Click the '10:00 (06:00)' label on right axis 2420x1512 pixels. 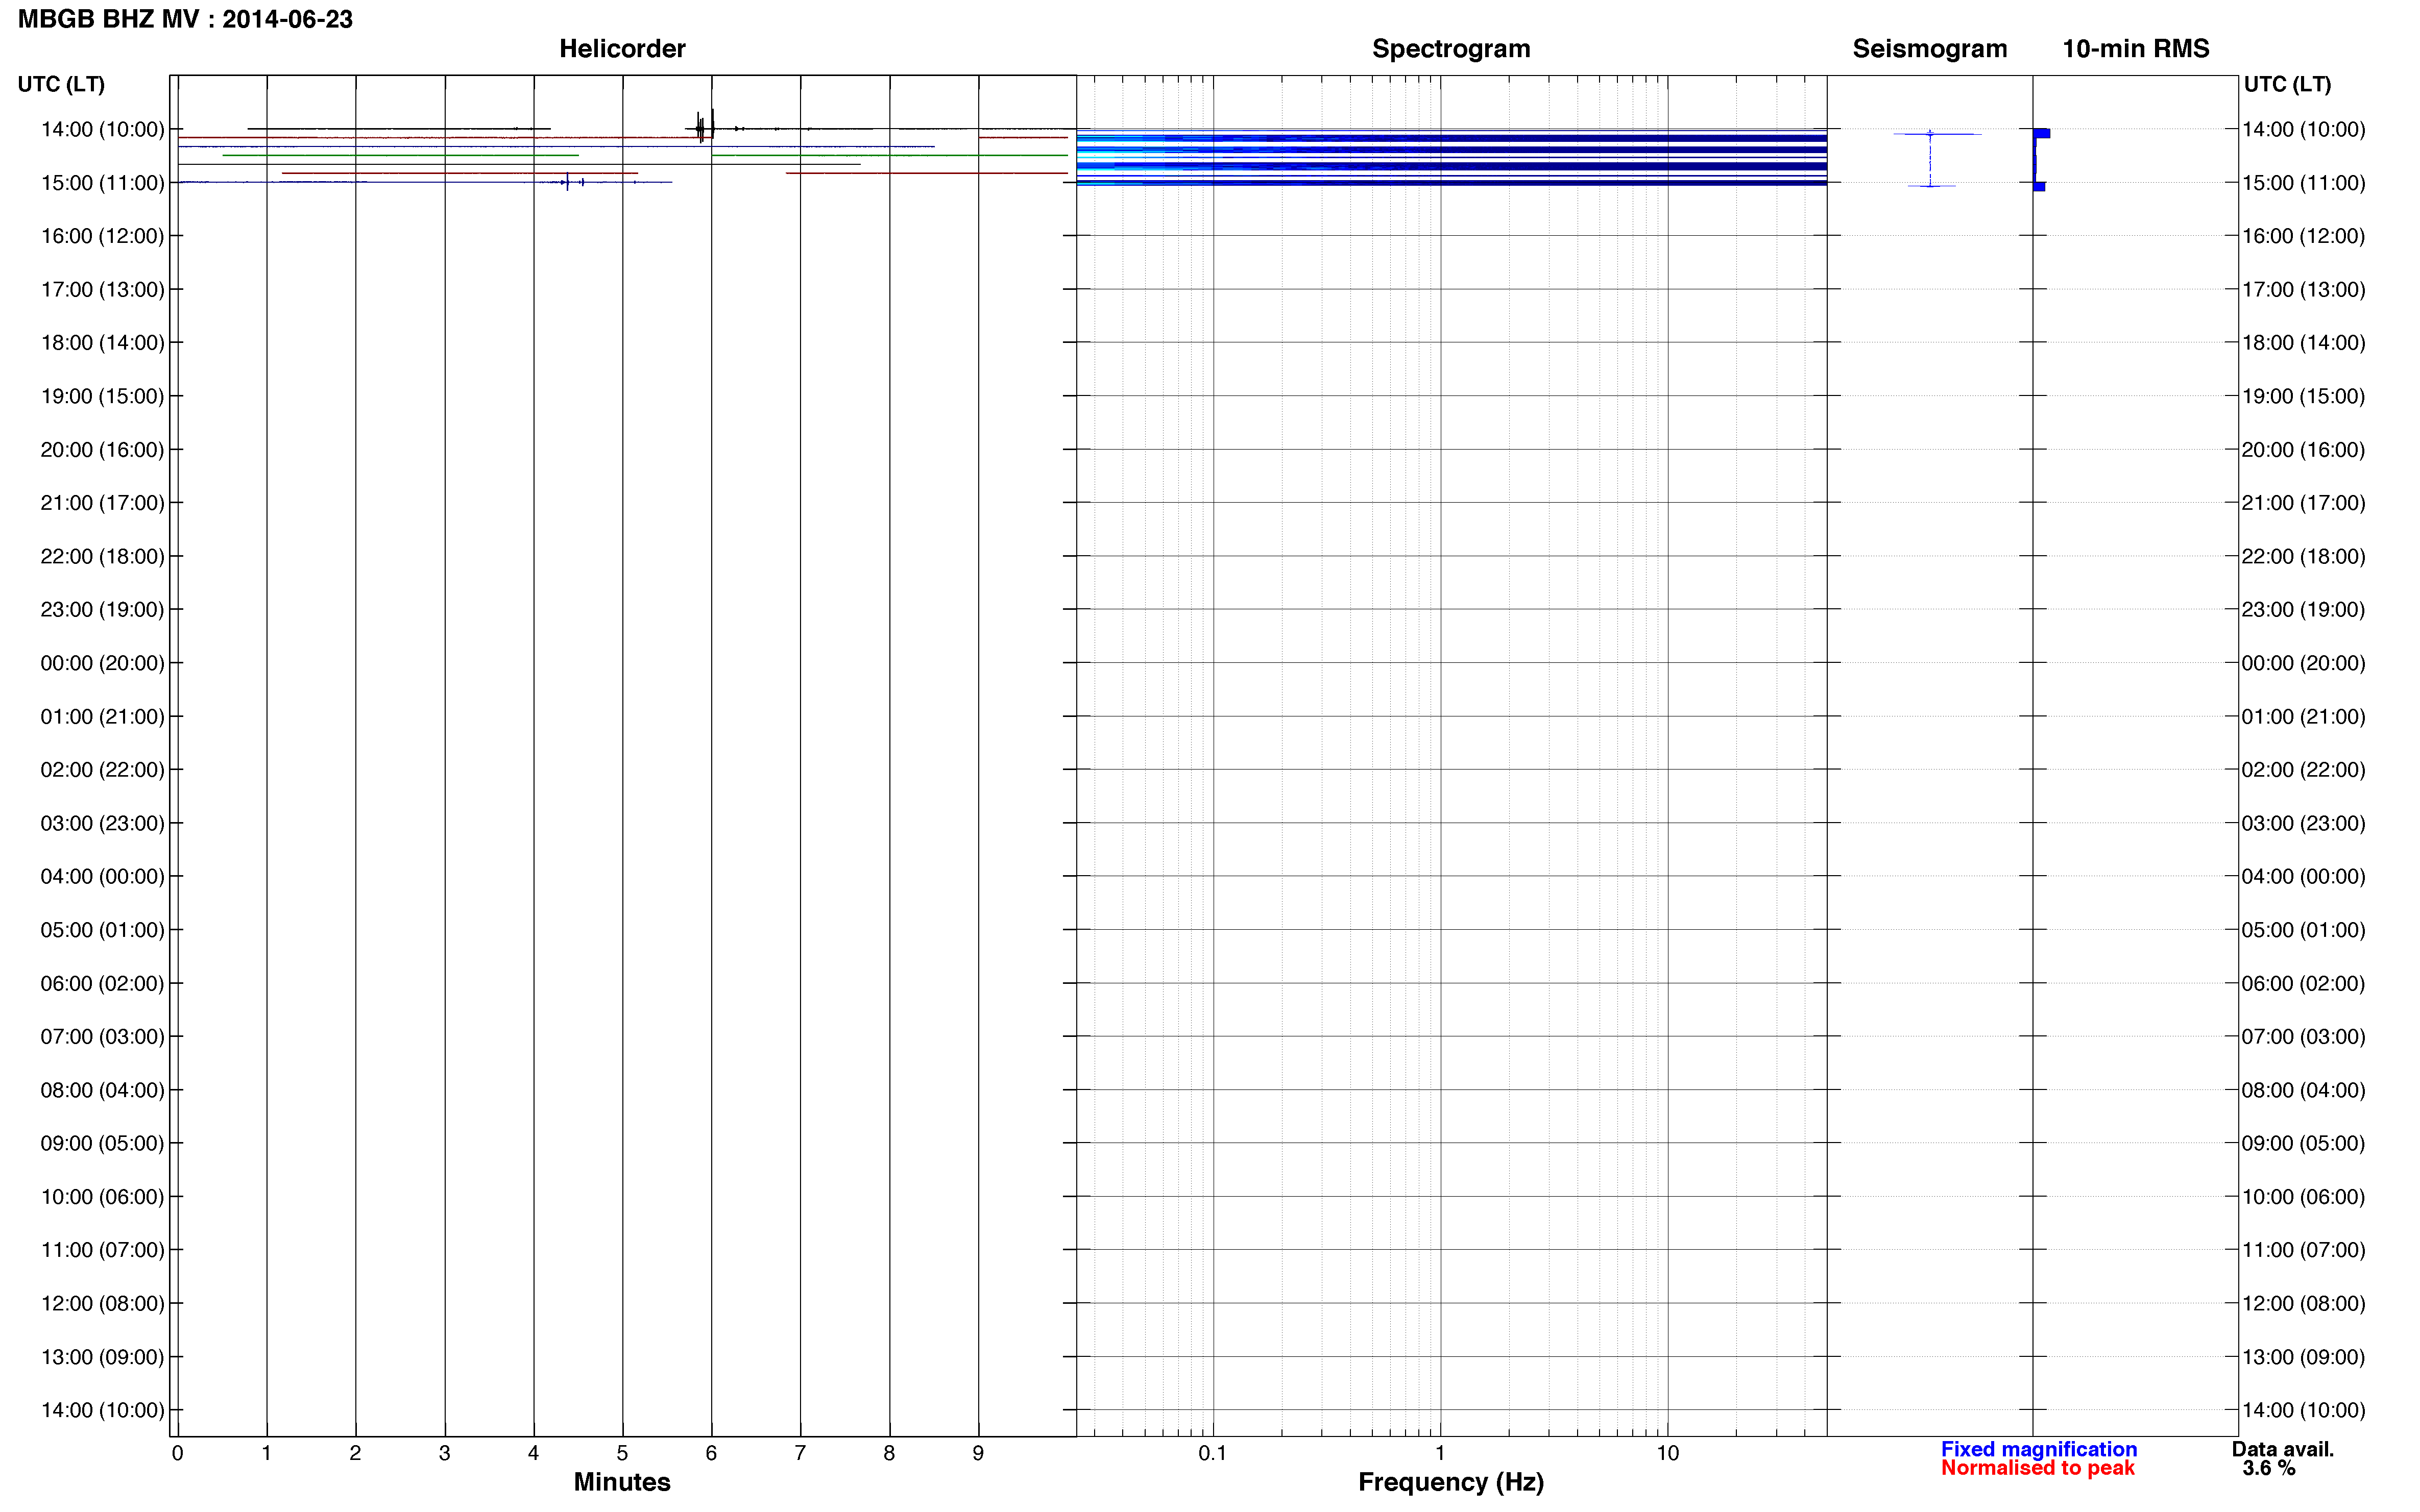pos(2303,1197)
